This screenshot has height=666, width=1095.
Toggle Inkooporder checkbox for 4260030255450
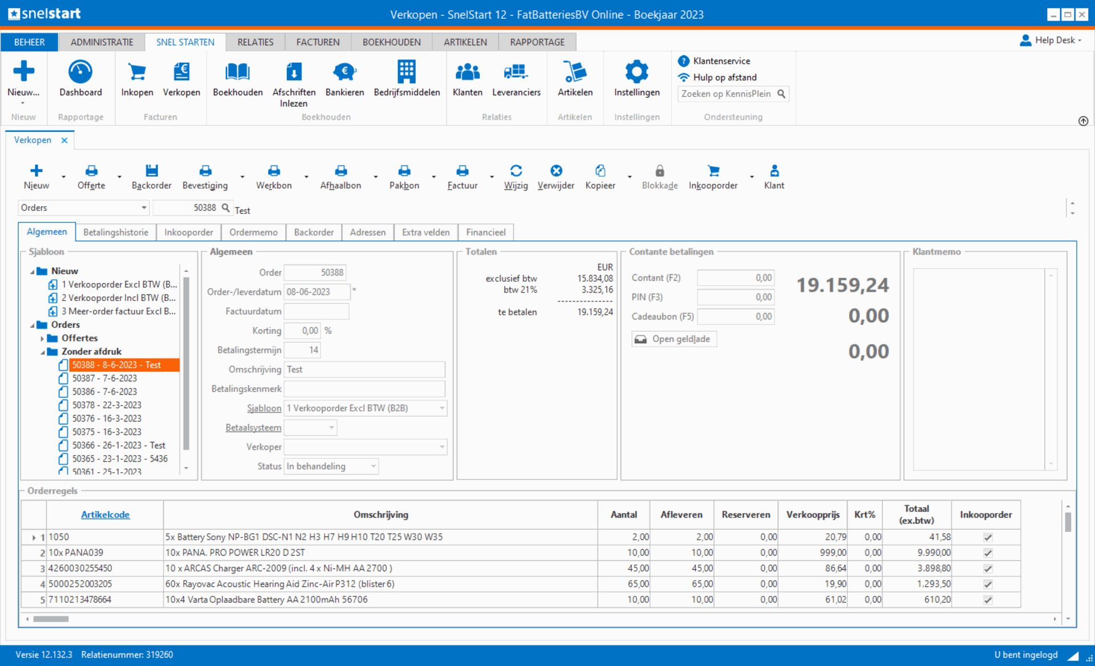point(988,568)
